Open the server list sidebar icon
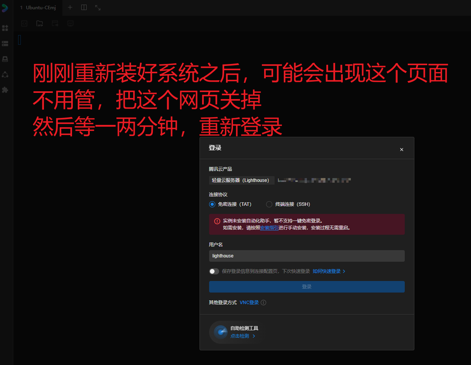This screenshot has height=365, width=471. [5, 44]
